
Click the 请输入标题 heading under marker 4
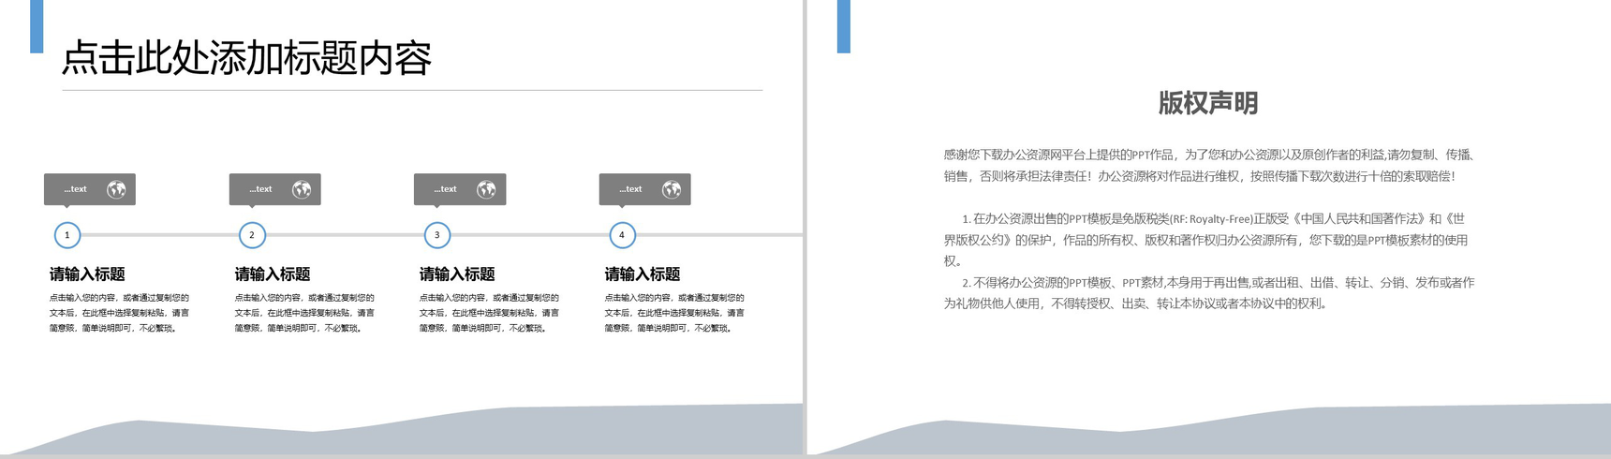click(x=643, y=274)
